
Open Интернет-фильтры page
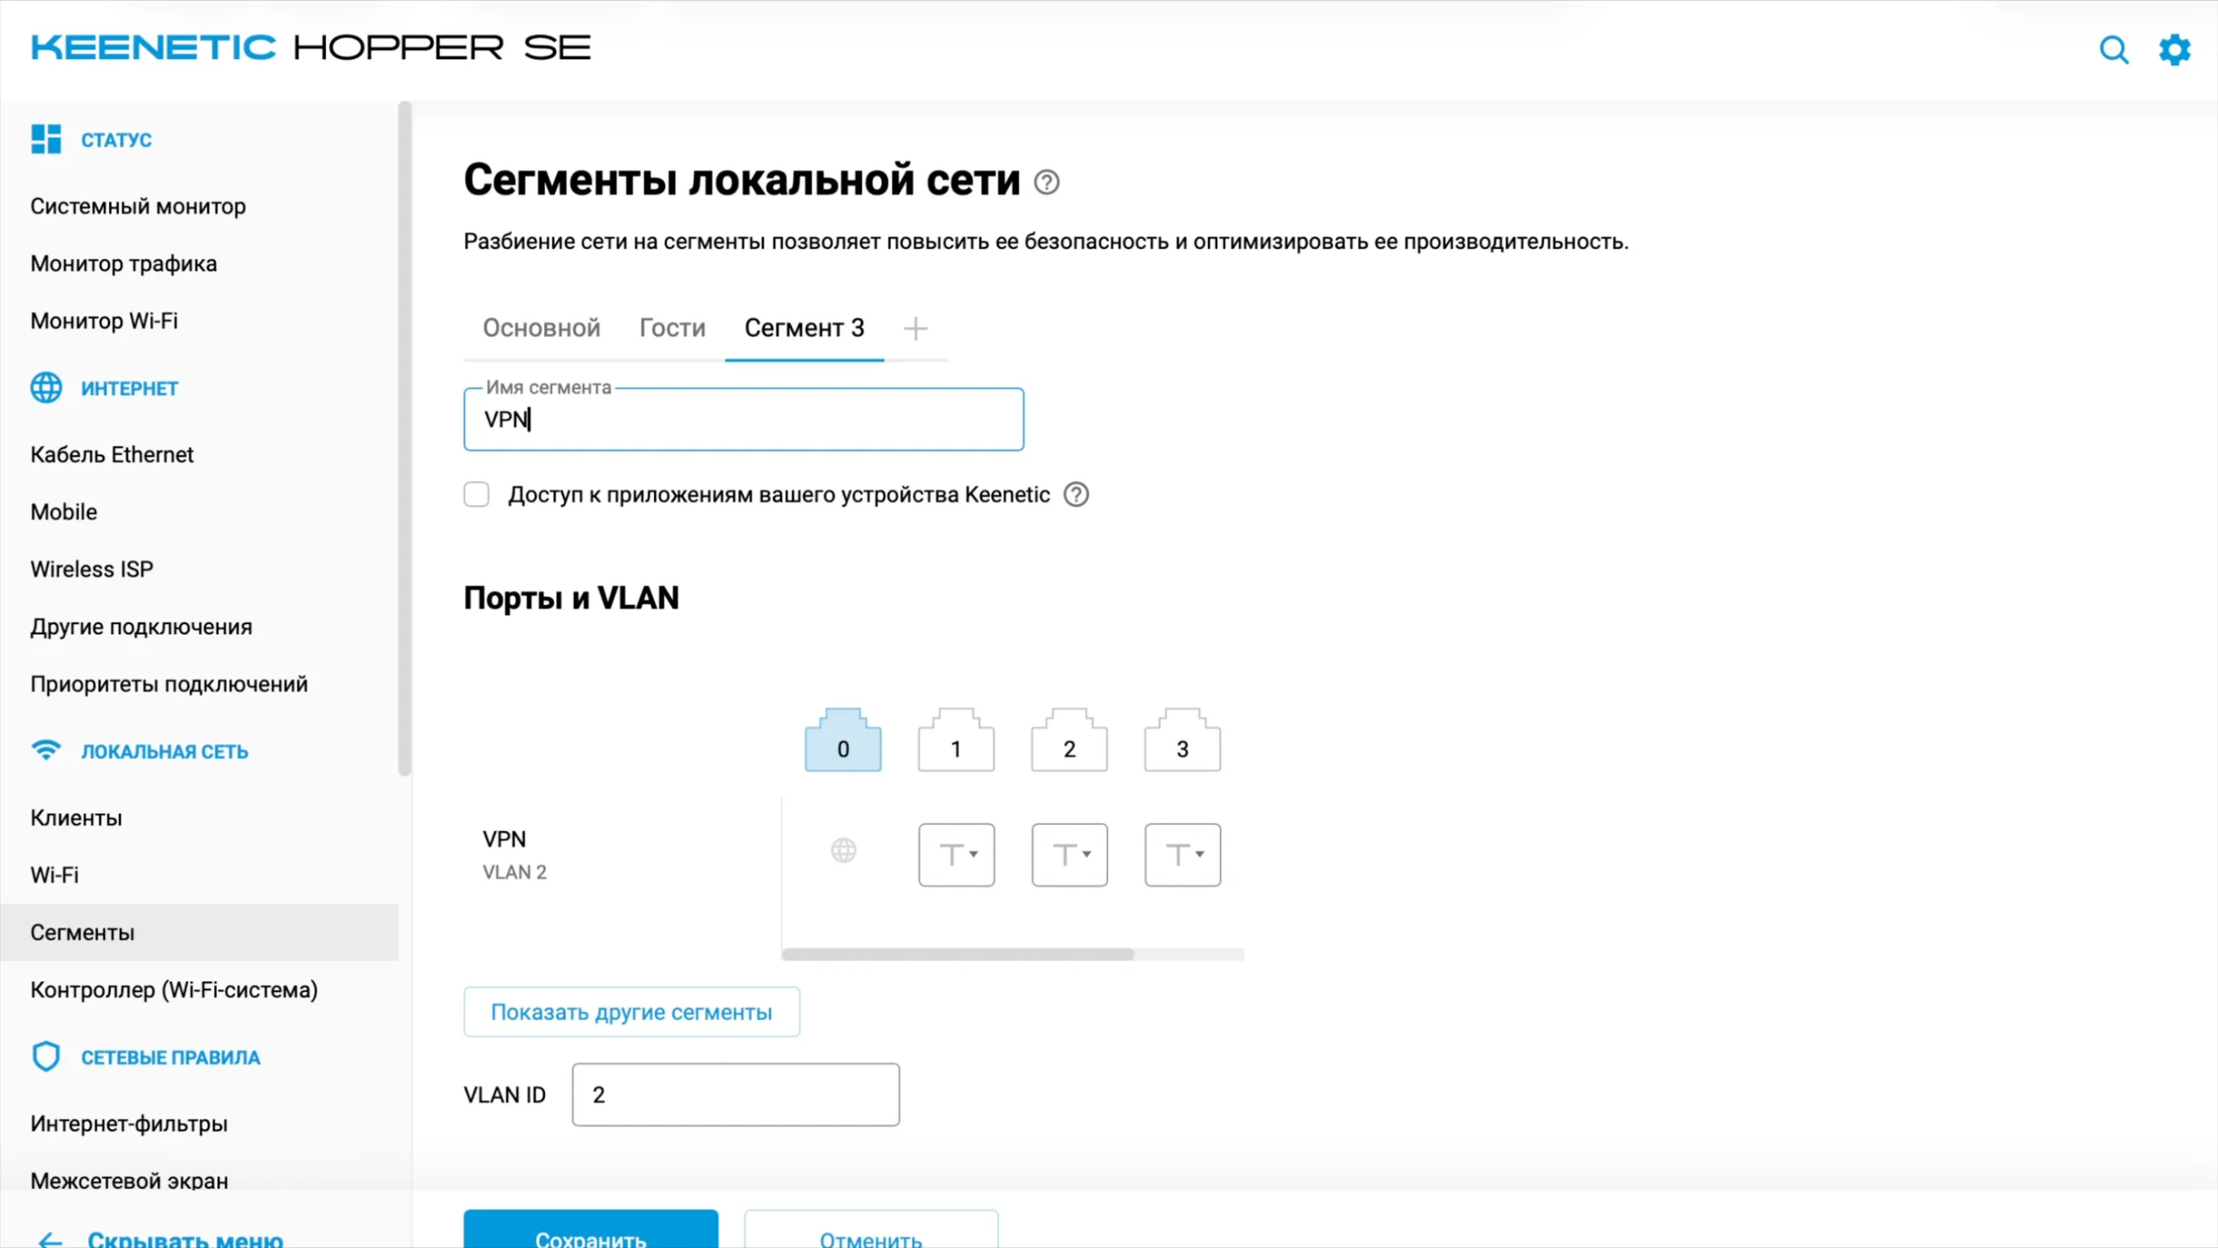click(129, 1123)
